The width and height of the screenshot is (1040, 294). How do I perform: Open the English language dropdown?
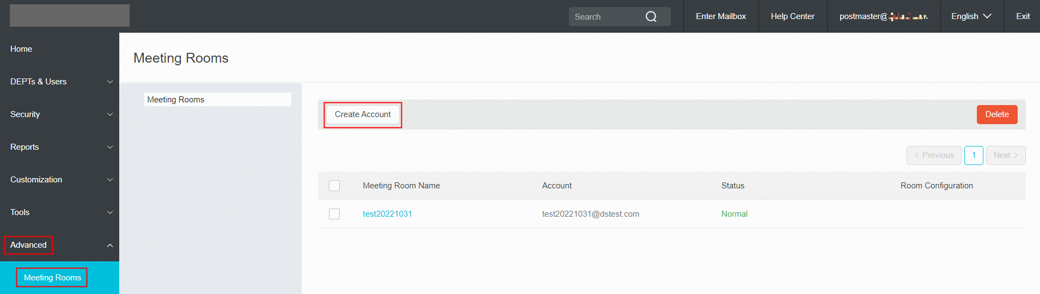971,16
